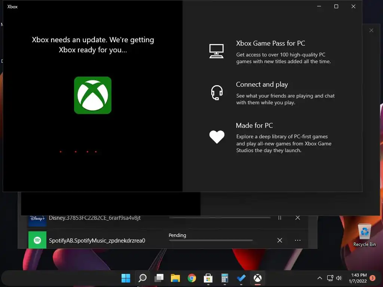This screenshot has height=287, width=383.
Task: Select the Recycle Bin on the desktop
Action: click(x=364, y=235)
